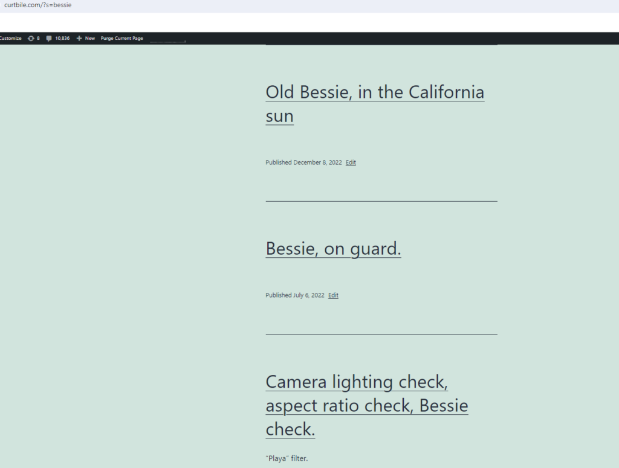Click Published December 8, 2022 text
Screen dimensions: 619x468
pos(303,162)
